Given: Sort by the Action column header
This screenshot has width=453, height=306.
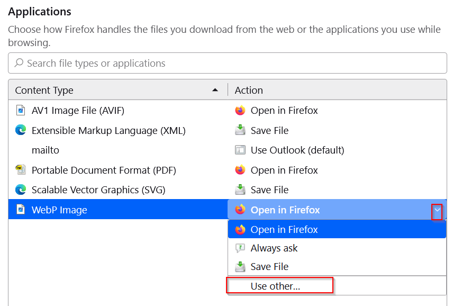Looking at the screenshot, I should point(337,90).
